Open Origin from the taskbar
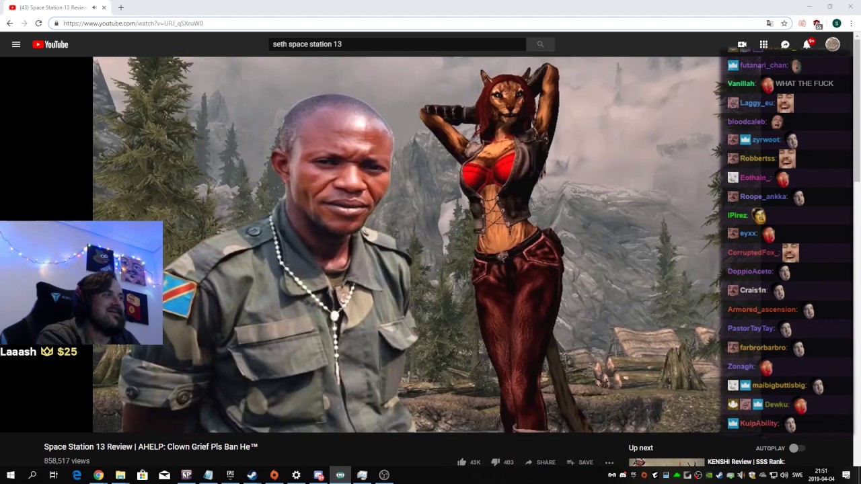This screenshot has width=861, height=484. (274, 475)
